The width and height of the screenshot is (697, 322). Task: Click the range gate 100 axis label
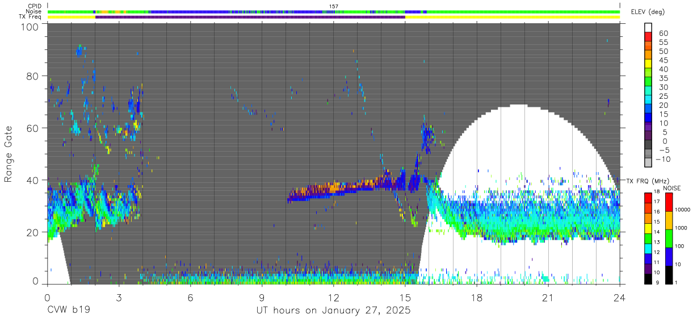pos(30,26)
